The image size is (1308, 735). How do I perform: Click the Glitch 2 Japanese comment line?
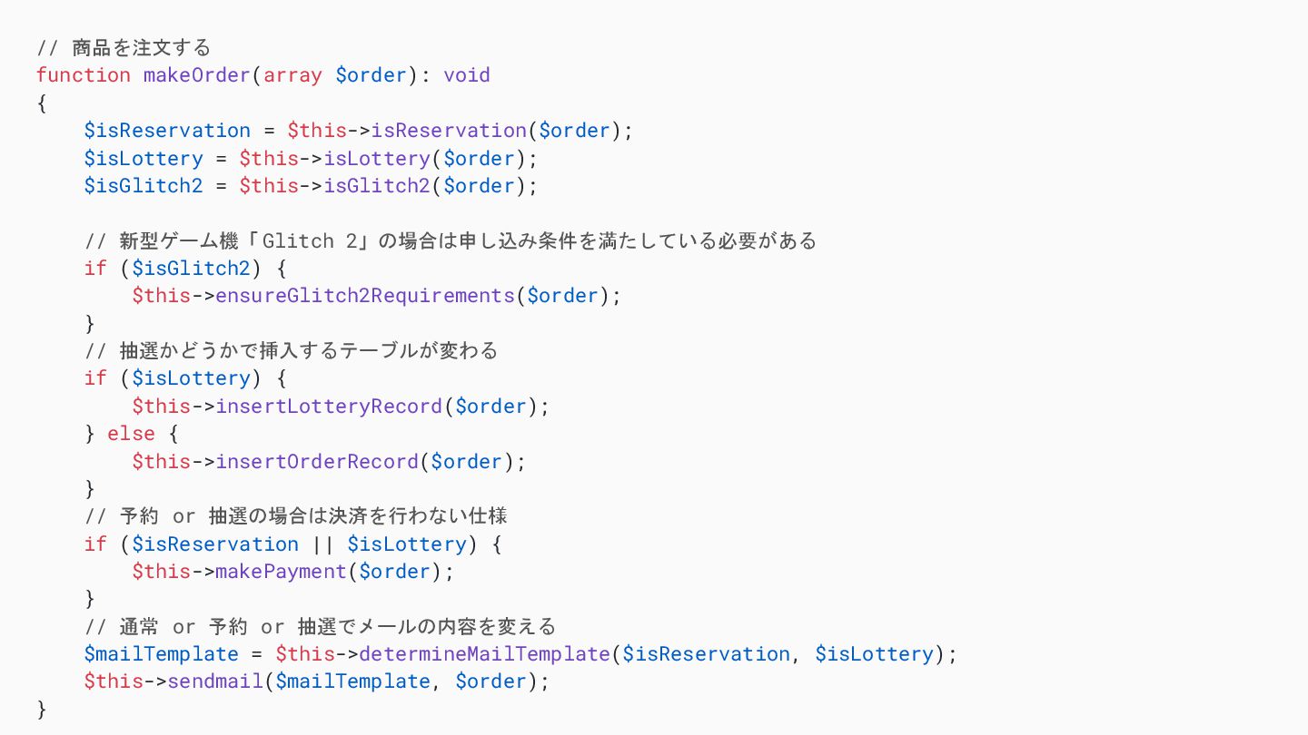[451, 241]
